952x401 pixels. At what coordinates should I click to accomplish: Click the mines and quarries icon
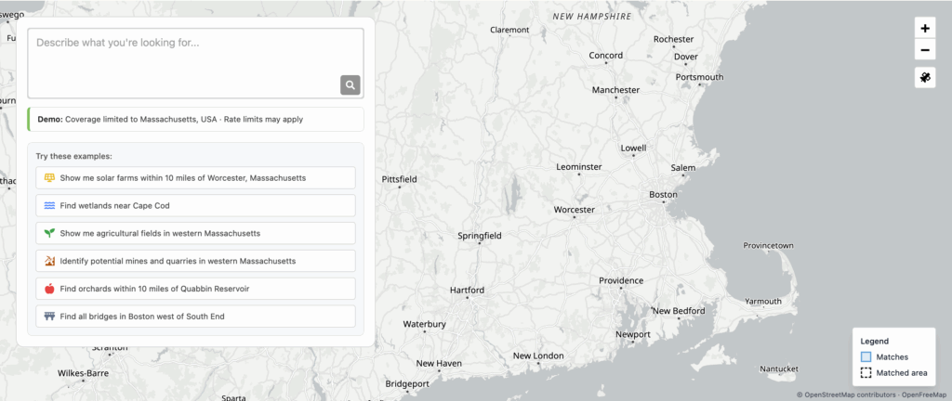49,261
